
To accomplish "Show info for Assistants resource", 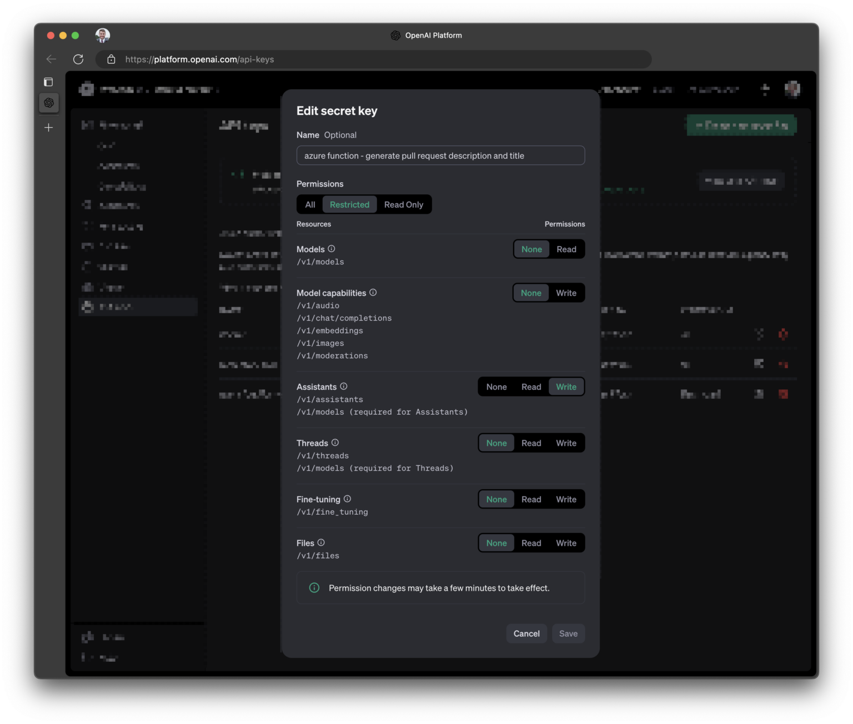I will [344, 386].
